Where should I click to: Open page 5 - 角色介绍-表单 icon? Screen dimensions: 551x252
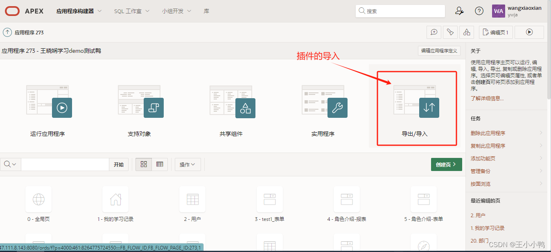[x=424, y=199]
